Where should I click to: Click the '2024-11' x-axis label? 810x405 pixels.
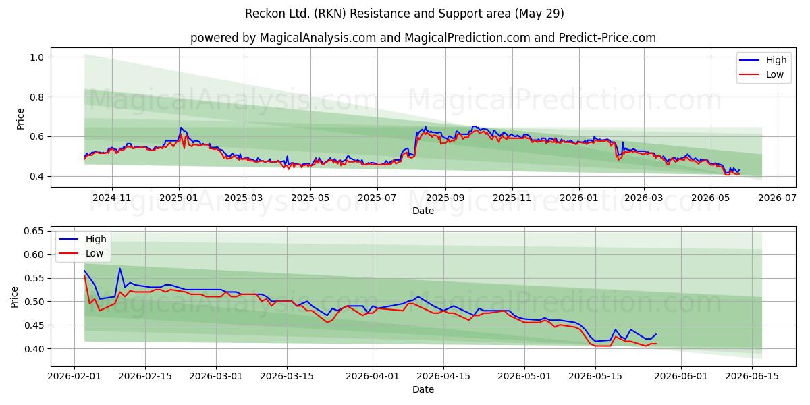click(x=111, y=198)
